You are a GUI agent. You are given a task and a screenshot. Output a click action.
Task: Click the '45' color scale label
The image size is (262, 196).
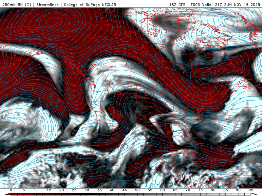click(x=125, y=190)
